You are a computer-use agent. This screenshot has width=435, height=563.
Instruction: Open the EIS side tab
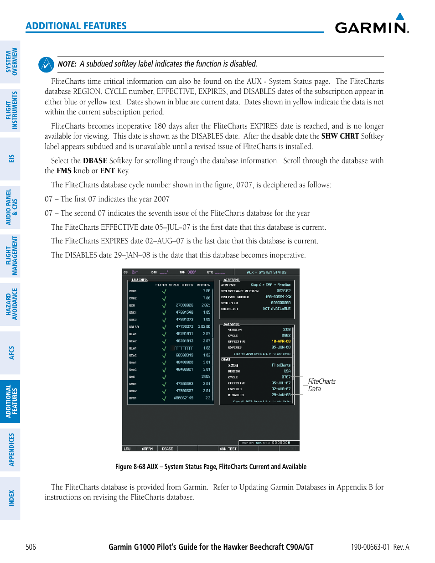[10, 158]
